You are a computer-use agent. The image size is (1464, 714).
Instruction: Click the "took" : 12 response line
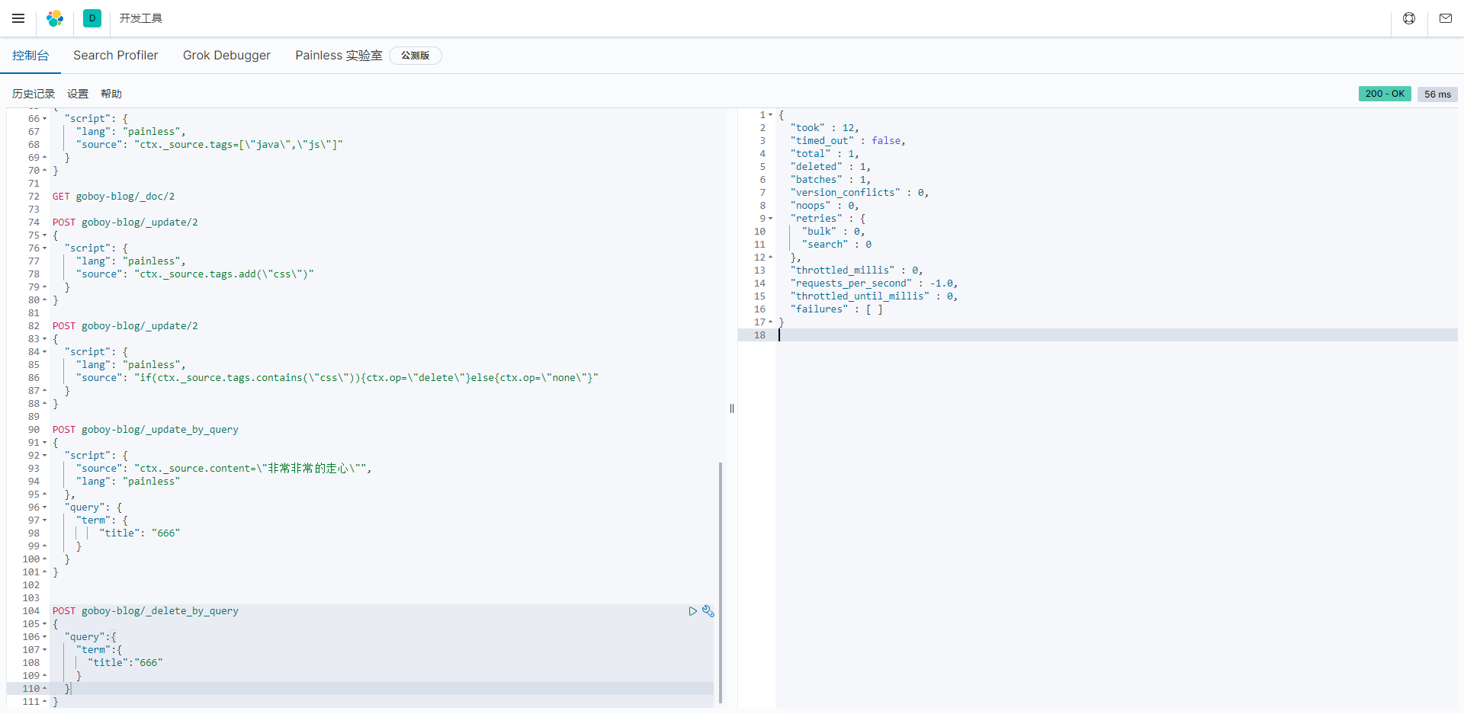click(x=824, y=128)
